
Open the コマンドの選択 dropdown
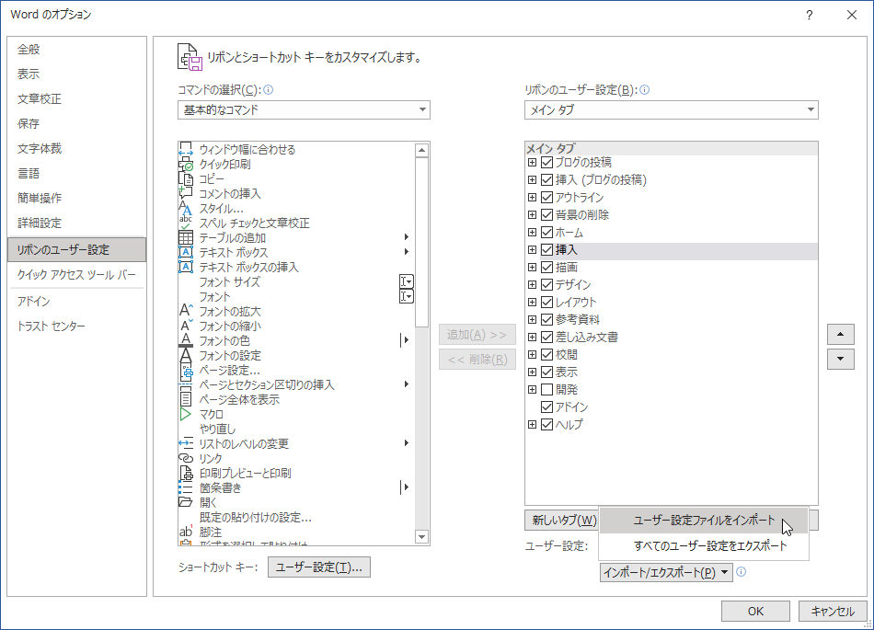(x=304, y=109)
